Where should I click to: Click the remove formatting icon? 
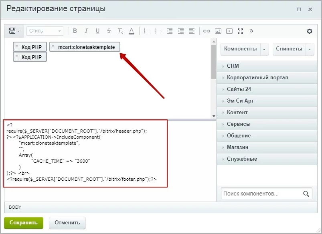coord(120,31)
